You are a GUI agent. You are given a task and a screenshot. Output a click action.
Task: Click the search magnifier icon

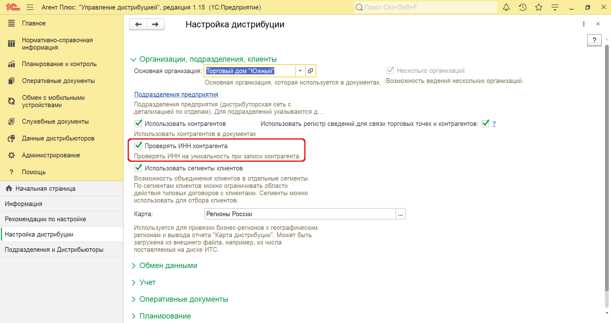pyautogui.click(x=359, y=7)
